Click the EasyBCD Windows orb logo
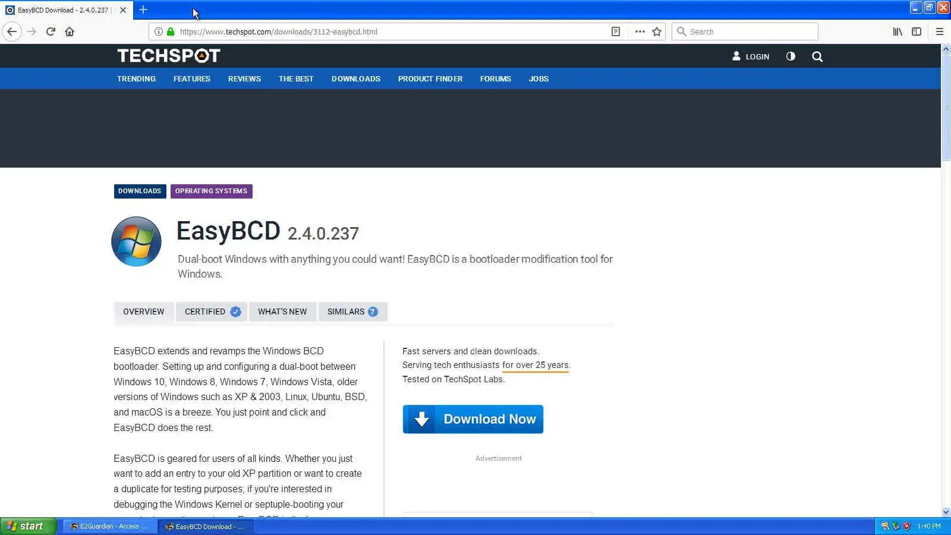 point(136,241)
